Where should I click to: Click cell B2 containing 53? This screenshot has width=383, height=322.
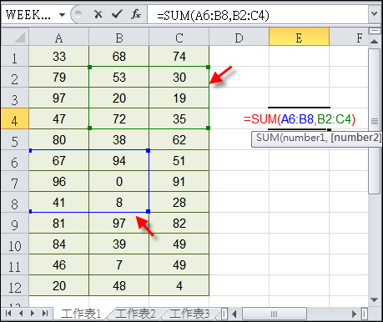(x=119, y=78)
